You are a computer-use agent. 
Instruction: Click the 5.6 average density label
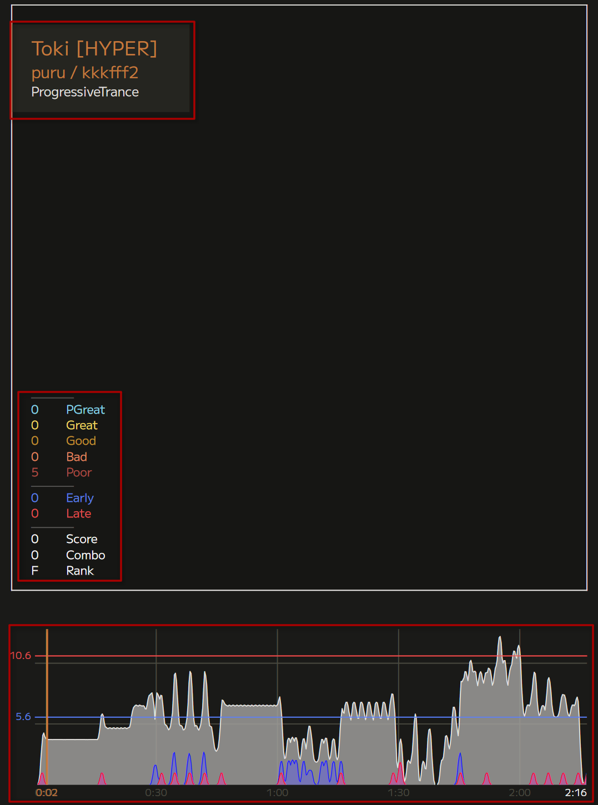[x=23, y=717]
